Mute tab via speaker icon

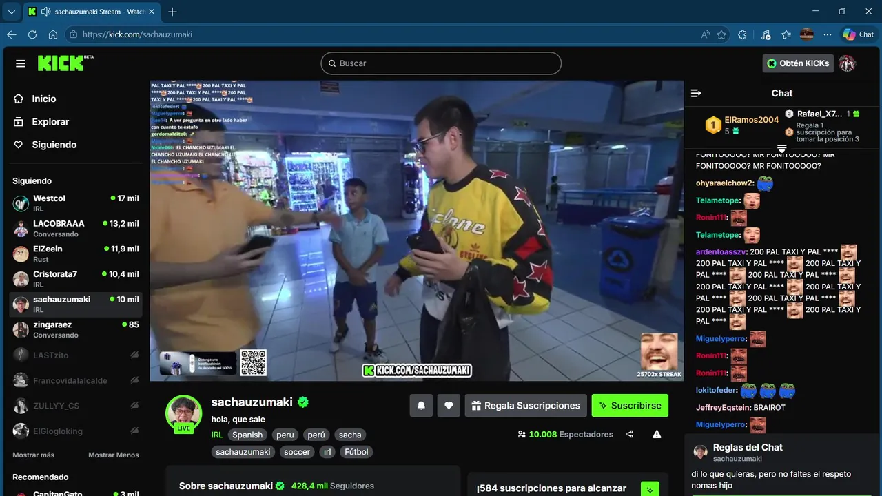(45, 12)
